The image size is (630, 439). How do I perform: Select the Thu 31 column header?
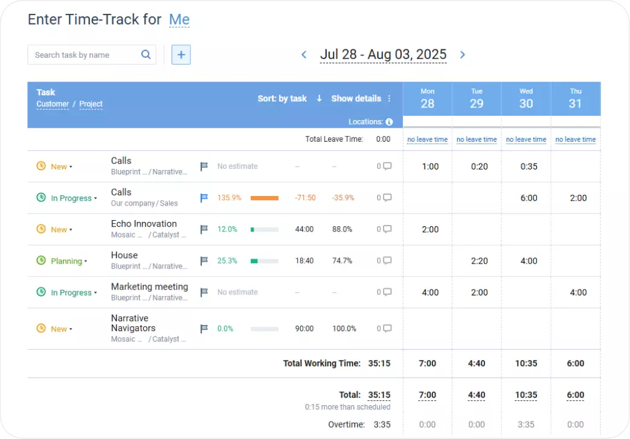coord(576,99)
